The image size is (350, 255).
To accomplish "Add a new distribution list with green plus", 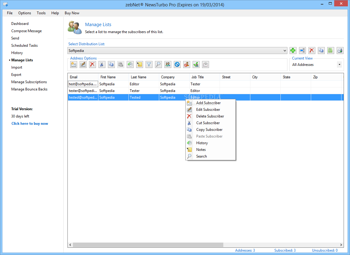I will point(293,50).
